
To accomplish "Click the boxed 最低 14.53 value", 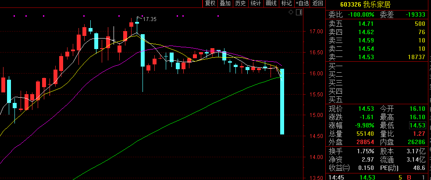I will click(418, 125).
